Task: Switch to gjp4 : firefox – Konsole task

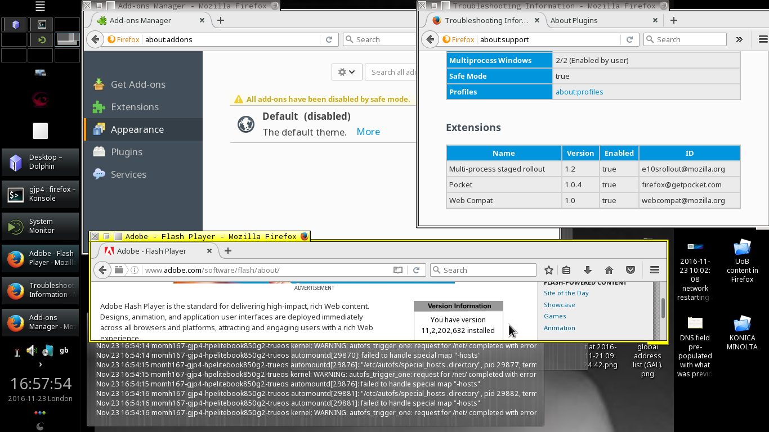Action: (40, 194)
